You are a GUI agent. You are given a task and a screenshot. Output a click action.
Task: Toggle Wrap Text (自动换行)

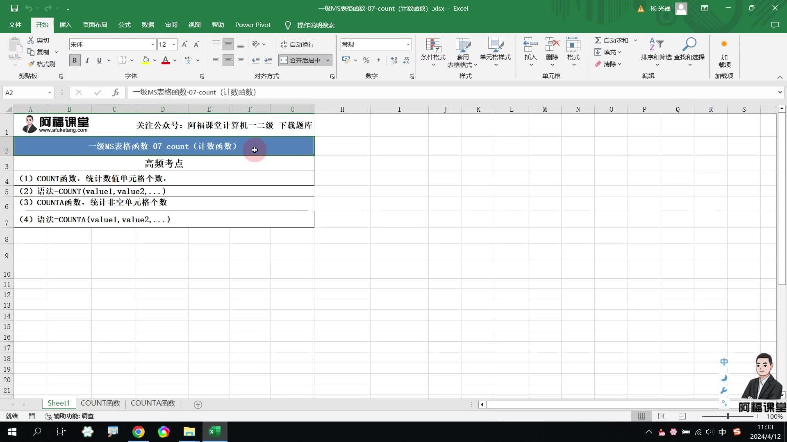(298, 44)
